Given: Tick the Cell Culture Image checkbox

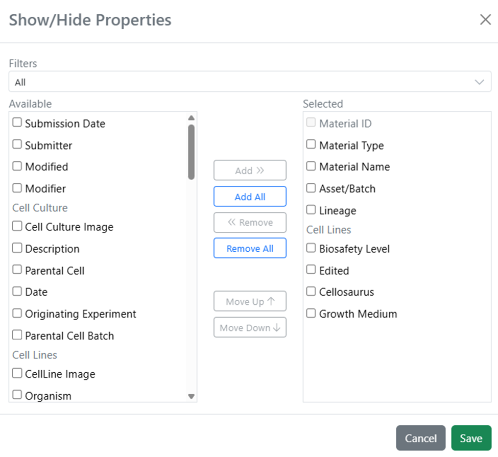Looking at the screenshot, I should click(x=17, y=226).
